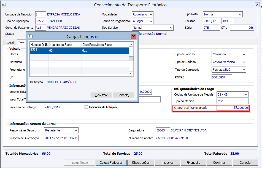Click the Classificação de Risco column header

click(104, 45)
